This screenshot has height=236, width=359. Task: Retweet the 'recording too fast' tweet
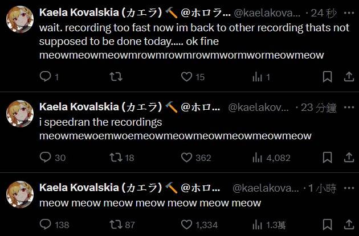116,77
